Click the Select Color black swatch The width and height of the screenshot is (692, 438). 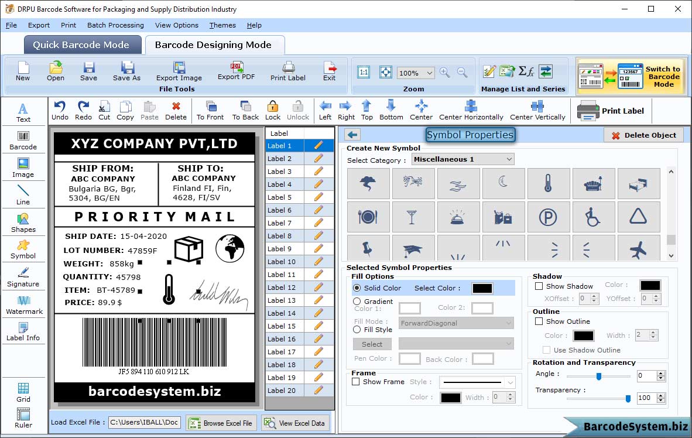[x=482, y=288]
